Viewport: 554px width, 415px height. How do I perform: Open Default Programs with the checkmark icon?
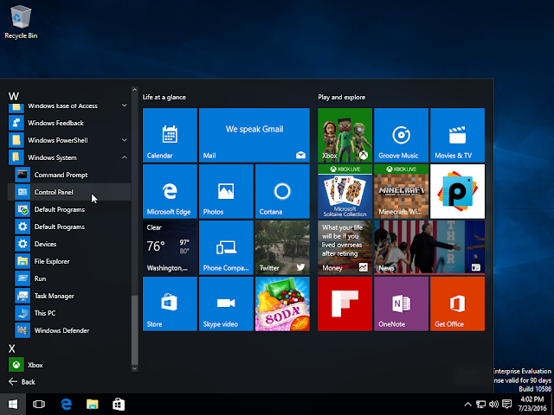tap(69, 209)
